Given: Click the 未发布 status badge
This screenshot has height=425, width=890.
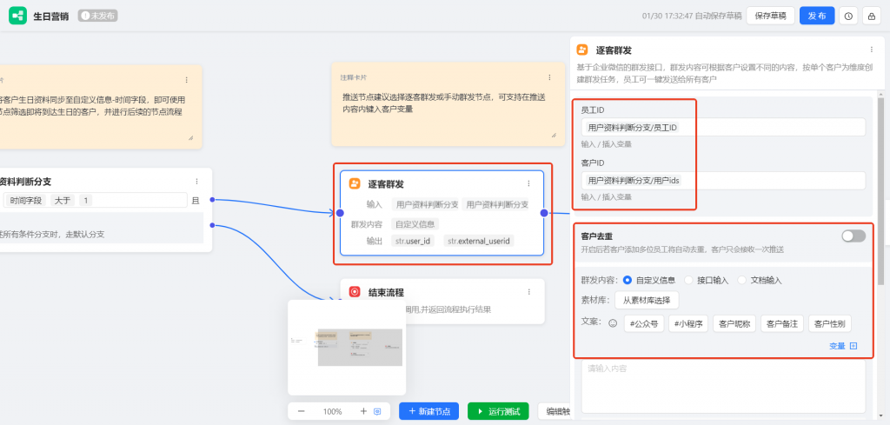Looking at the screenshot, I should [97, 16].
